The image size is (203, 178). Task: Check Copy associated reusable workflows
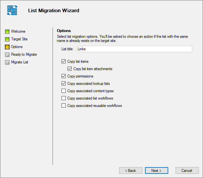coord(63,105)
